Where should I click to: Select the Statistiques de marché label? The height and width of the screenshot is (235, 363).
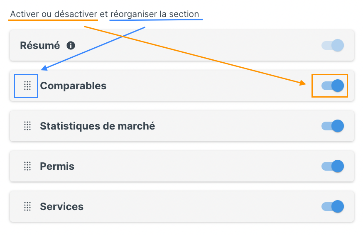click(98, 126)
